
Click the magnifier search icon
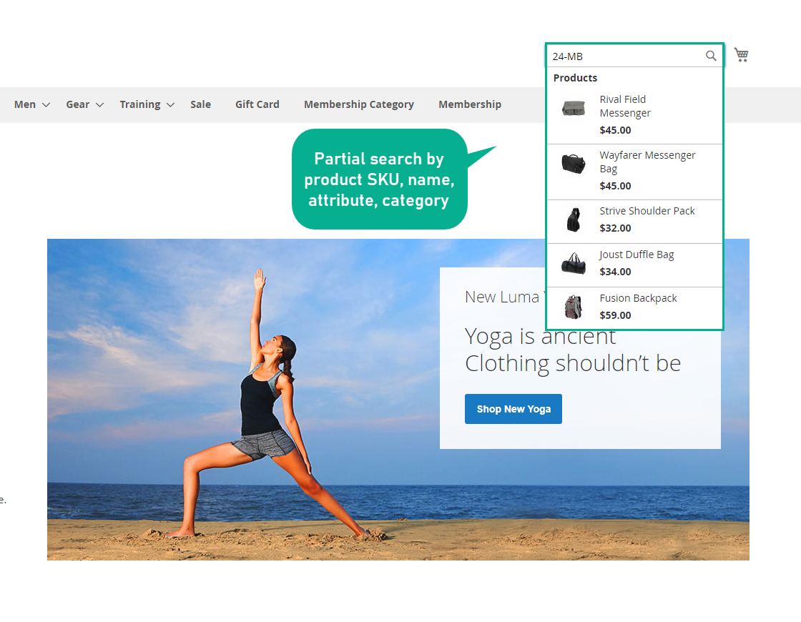711,56
